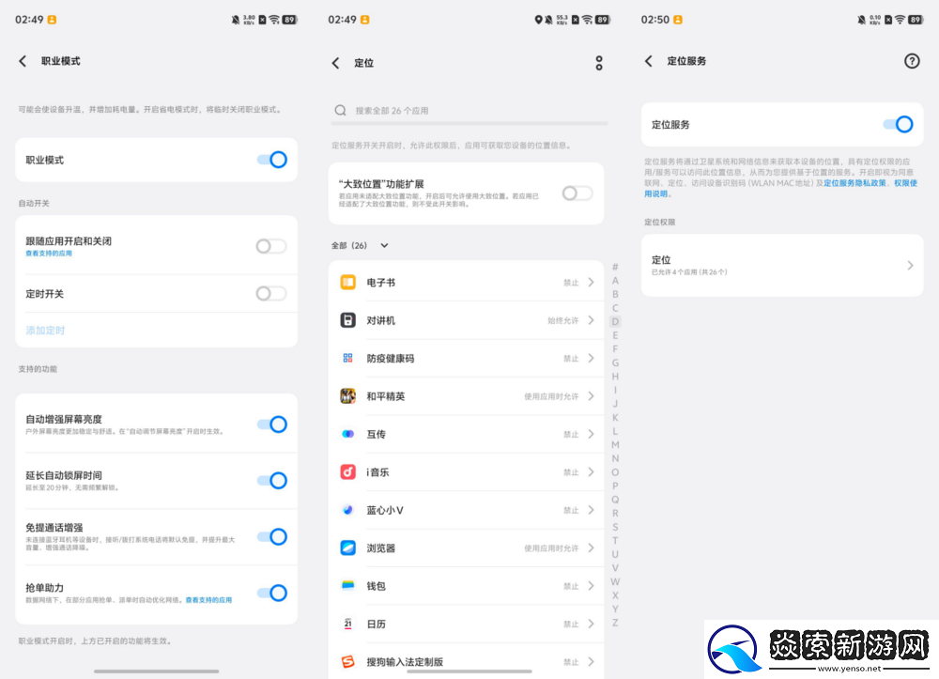The height and width of the screenshot is (679, 939).
Task: Tap the 和平精英 app icon
Action: (347, 396)
